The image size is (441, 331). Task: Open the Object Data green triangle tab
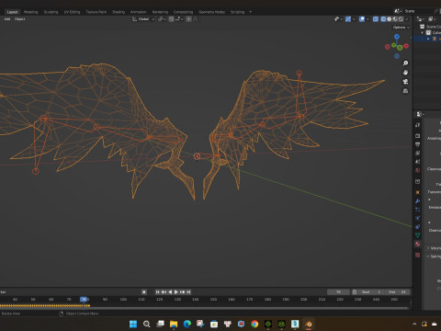418,235
